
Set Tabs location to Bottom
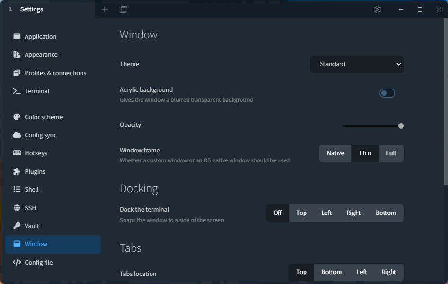(332, 272)
